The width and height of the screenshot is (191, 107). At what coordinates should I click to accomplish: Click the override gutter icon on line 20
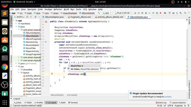[x=46, y=42]
